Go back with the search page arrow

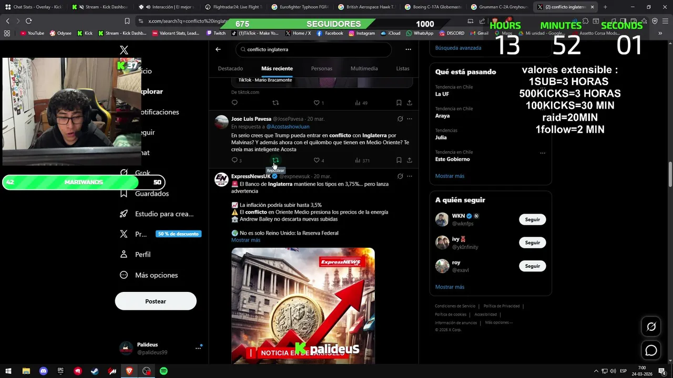pyautogui.click(x=218, y=49)
